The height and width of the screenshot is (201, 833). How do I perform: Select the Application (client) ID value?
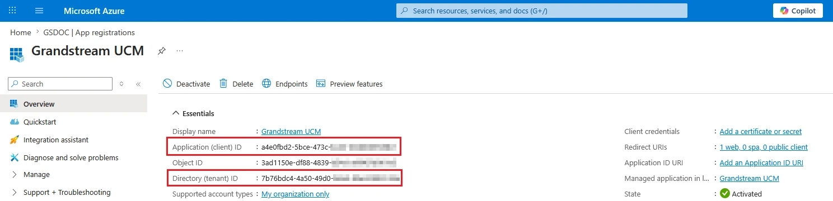pyautogui.click(x=329, y=147)
